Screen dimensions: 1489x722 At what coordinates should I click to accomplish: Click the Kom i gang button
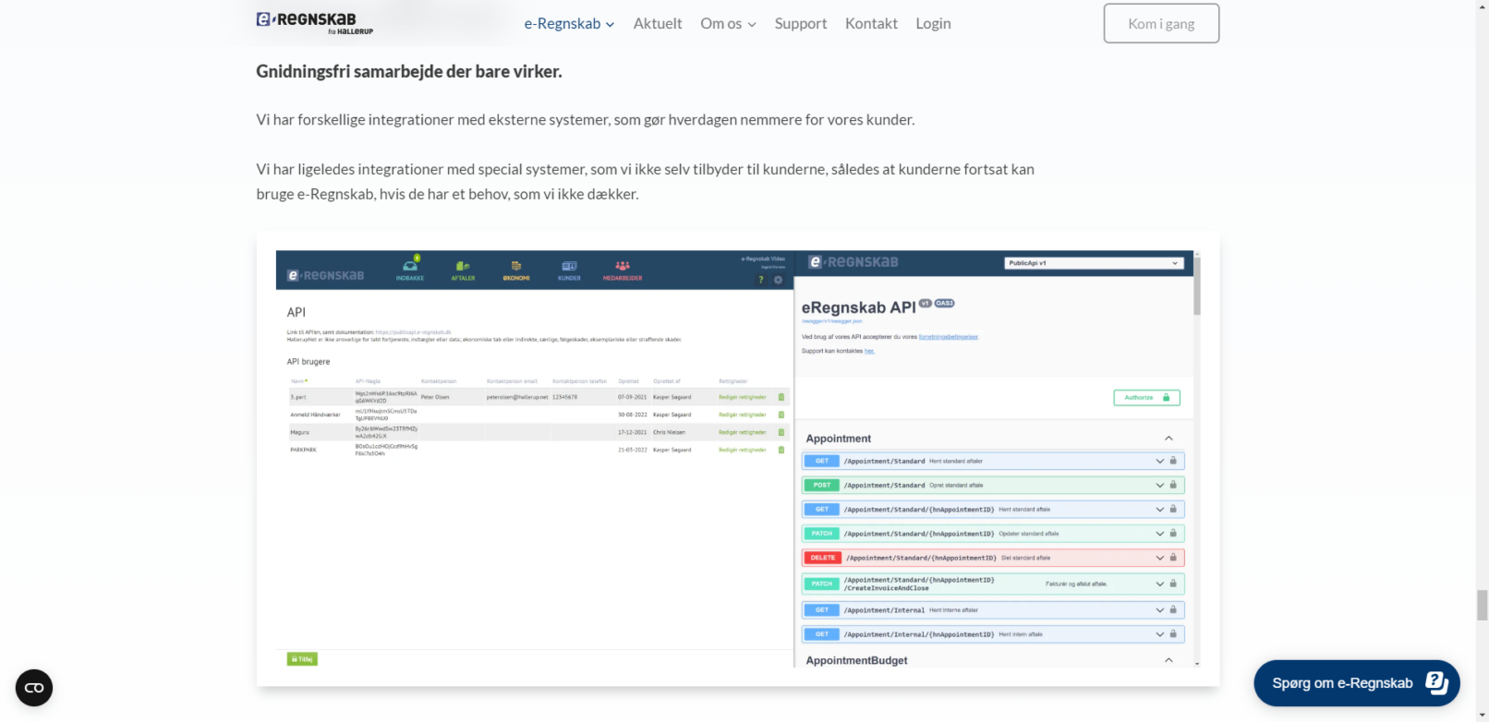pos(1161,24)
